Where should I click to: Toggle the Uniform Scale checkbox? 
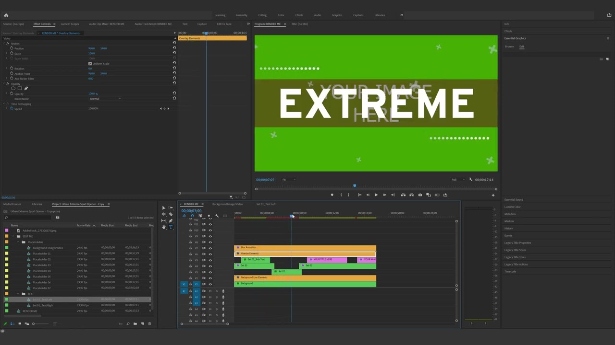(x=90, y=64)
